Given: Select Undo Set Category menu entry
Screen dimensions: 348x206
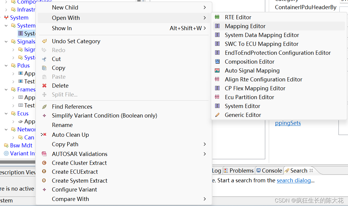Looking at the screenshot, I should pos(76,41).
